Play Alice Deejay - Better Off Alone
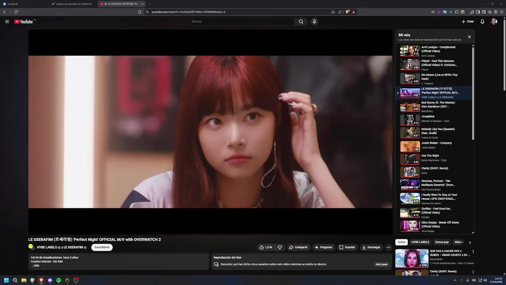Image resolution: width=506 pixels, height=285 pixels. [434, 226]
